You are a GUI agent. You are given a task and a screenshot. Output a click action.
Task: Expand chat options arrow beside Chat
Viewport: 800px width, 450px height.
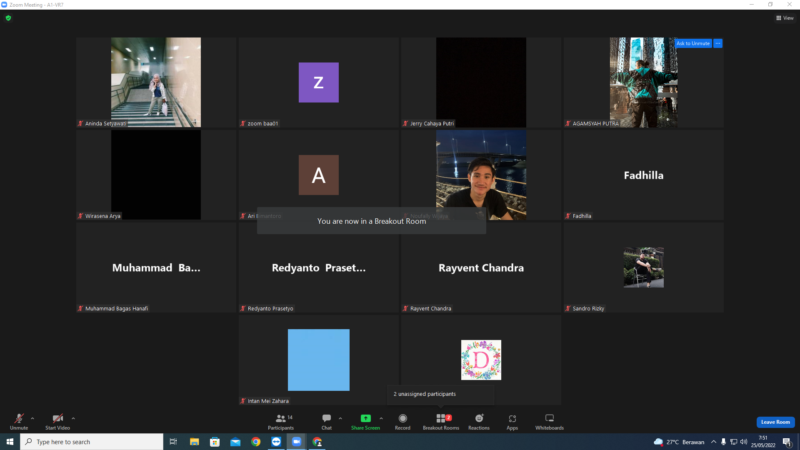point(340,418)
